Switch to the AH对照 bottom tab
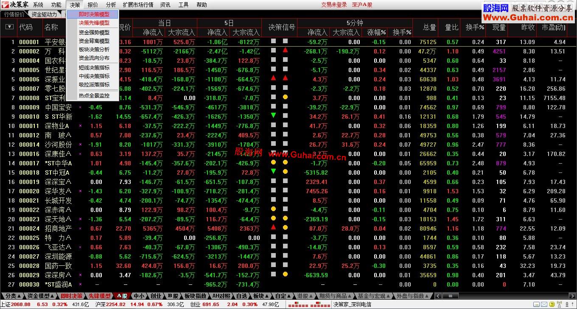This screenshot has height=309, width=577. 221,296
